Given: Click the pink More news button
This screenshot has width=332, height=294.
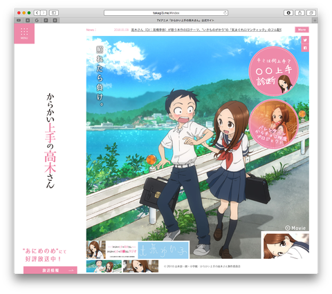Looking at the screenshot, I should pos(302,30).
